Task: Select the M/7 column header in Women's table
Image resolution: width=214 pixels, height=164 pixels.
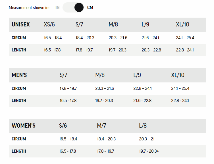Action: (x=101, y=126)
